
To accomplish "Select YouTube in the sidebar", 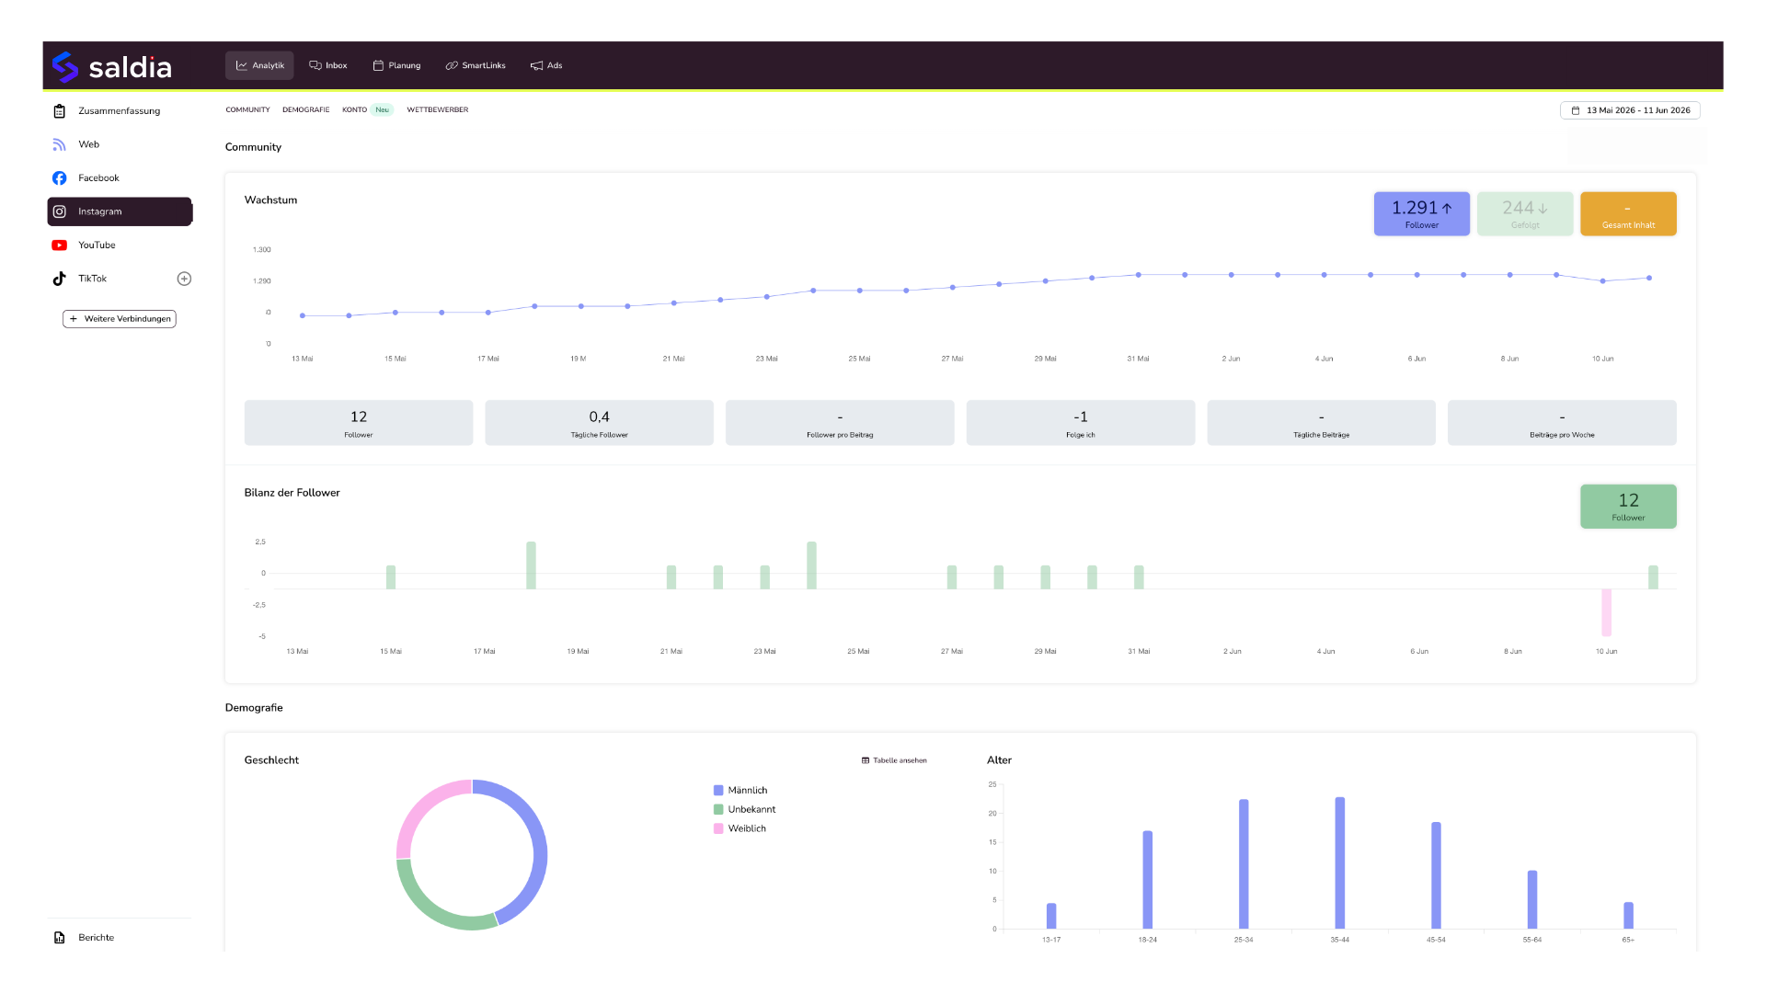I will (120, 245).
